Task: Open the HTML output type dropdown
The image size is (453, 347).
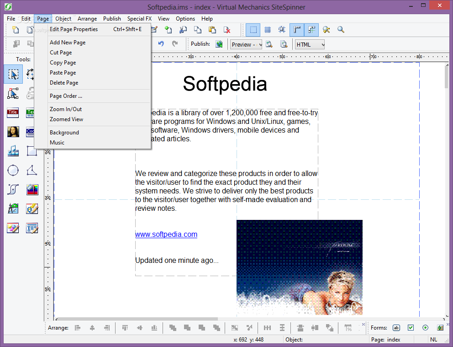Action: 310,44
